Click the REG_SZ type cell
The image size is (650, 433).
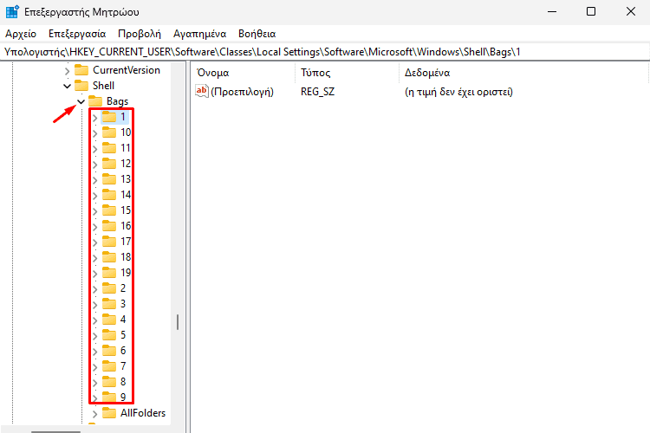click(x=317, y=92)
